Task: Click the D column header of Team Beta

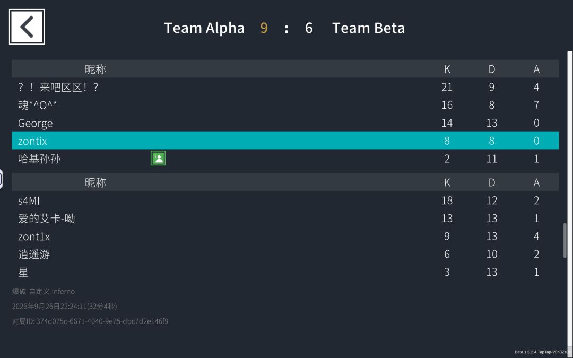Action: [x=491, y=182]
